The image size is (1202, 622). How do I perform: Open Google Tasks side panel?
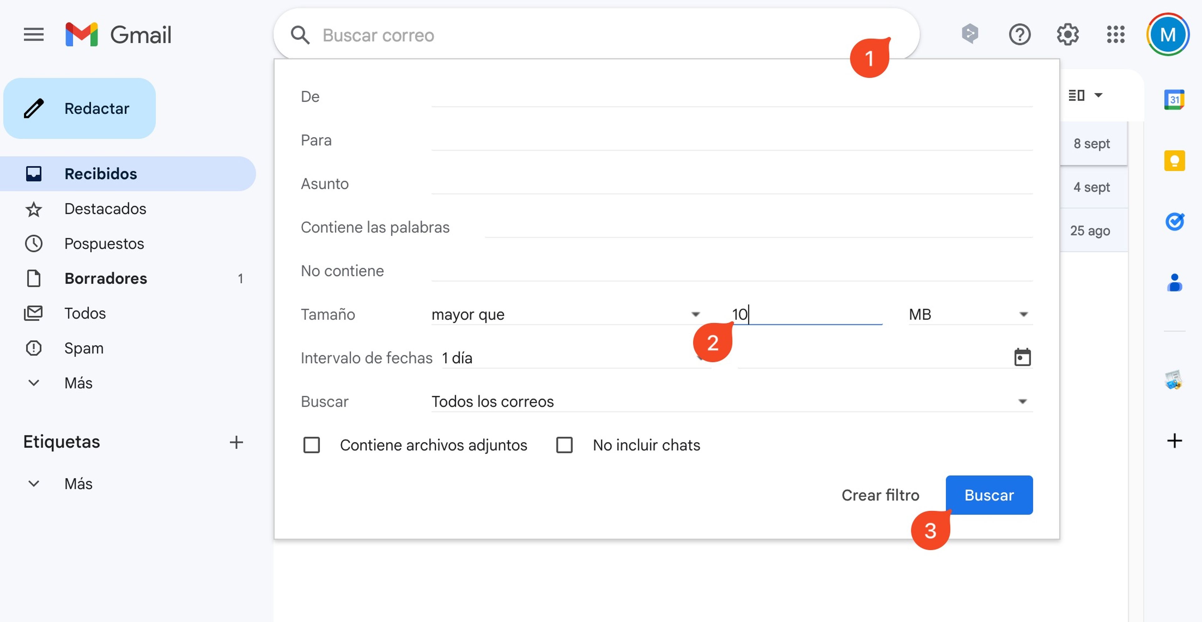point(1174,222)
